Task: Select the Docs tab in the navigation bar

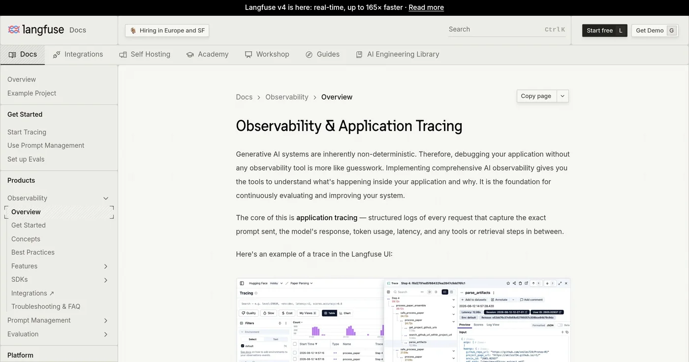Action: point(23,55)
